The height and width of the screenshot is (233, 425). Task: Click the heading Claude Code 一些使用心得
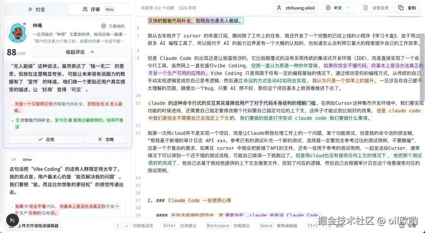[x=200, y=200]
